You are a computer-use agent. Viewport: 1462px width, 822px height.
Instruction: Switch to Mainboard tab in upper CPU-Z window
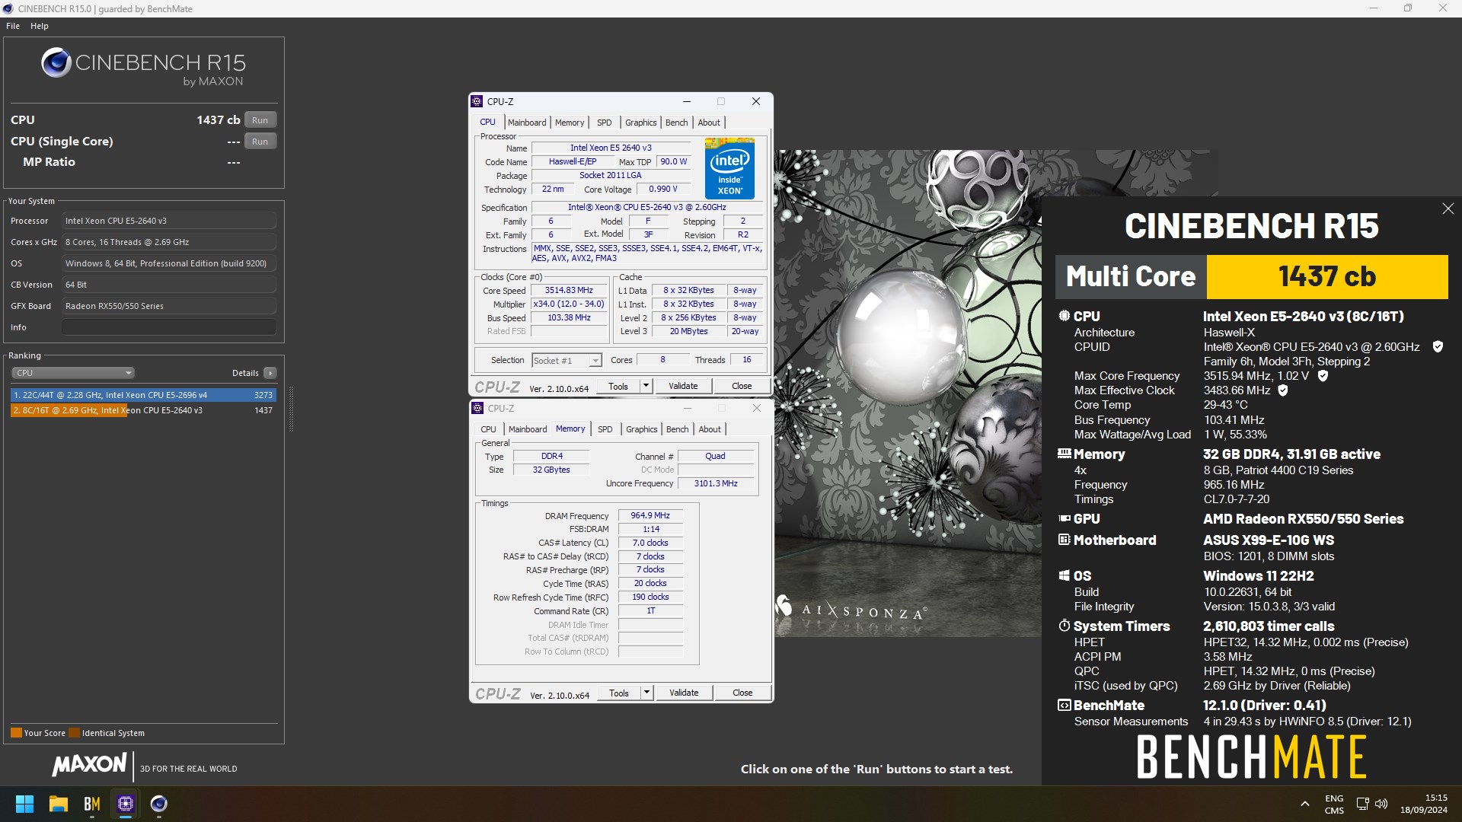coord(527,123)
